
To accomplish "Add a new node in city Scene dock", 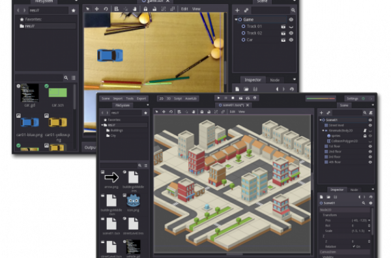I will coord(321,113).
